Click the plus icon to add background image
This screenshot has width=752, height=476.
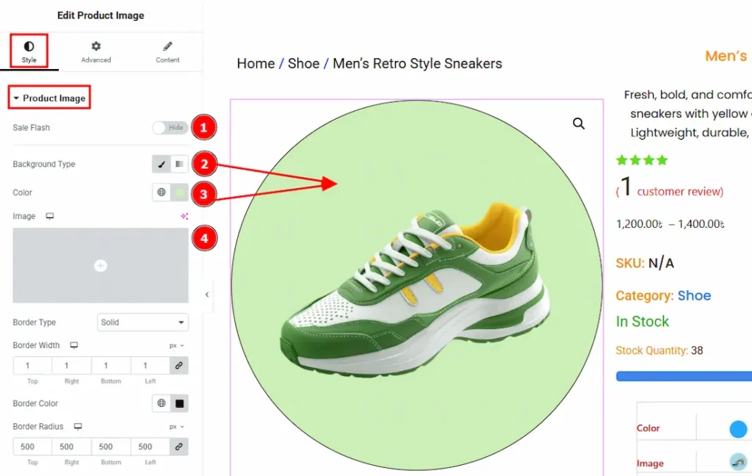click(x=101, y=266)
